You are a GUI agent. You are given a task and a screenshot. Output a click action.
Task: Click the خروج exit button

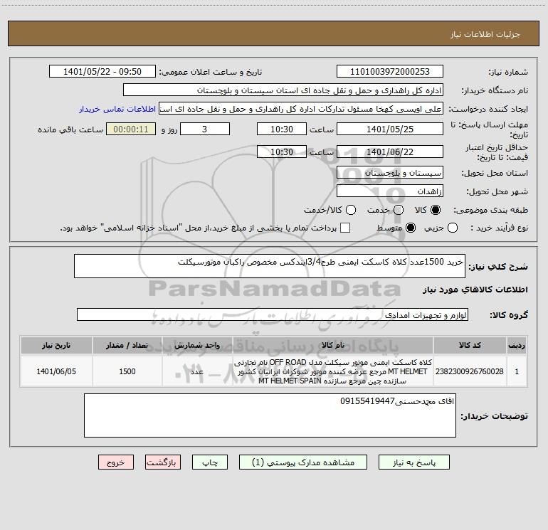(x=116, y=462)
